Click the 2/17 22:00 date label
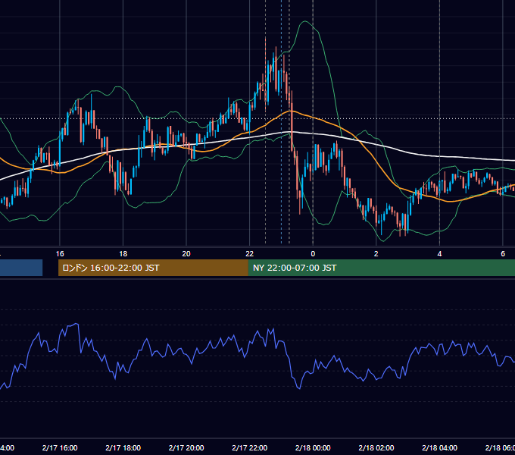 point(250,447)
